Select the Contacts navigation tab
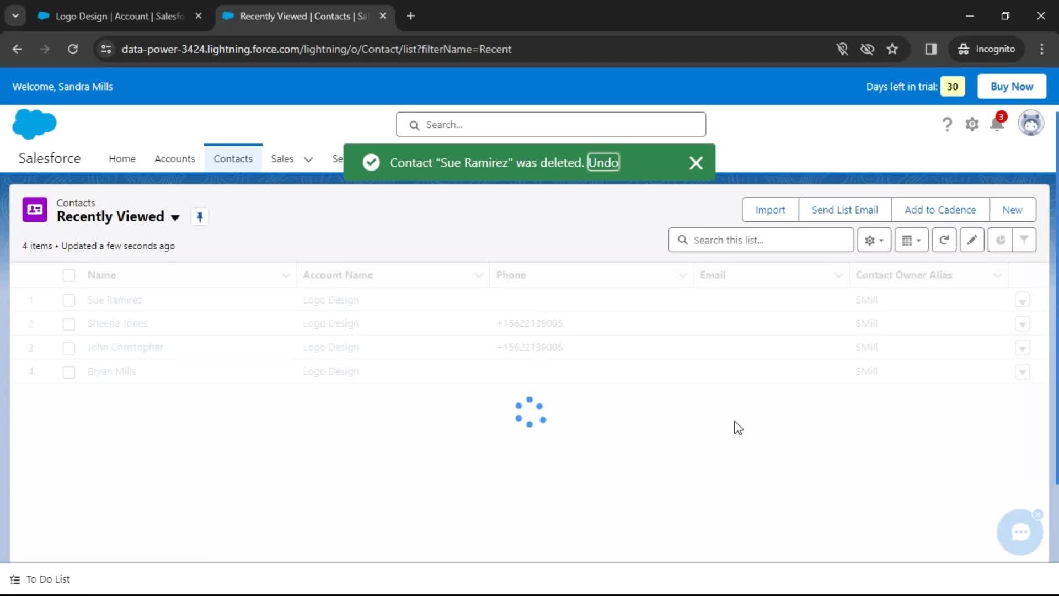Viewport: 1059px width, 596px height. click(233, 159)
